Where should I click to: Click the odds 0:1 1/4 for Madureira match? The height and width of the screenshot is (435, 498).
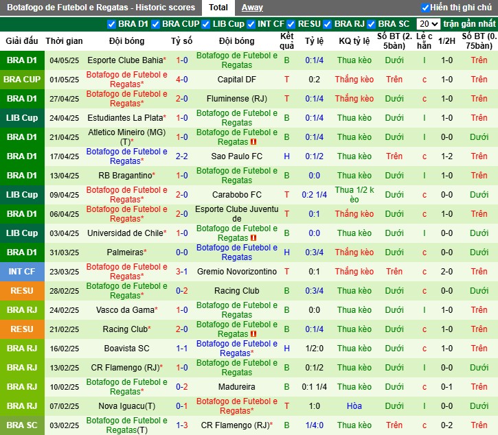[314, 387]
